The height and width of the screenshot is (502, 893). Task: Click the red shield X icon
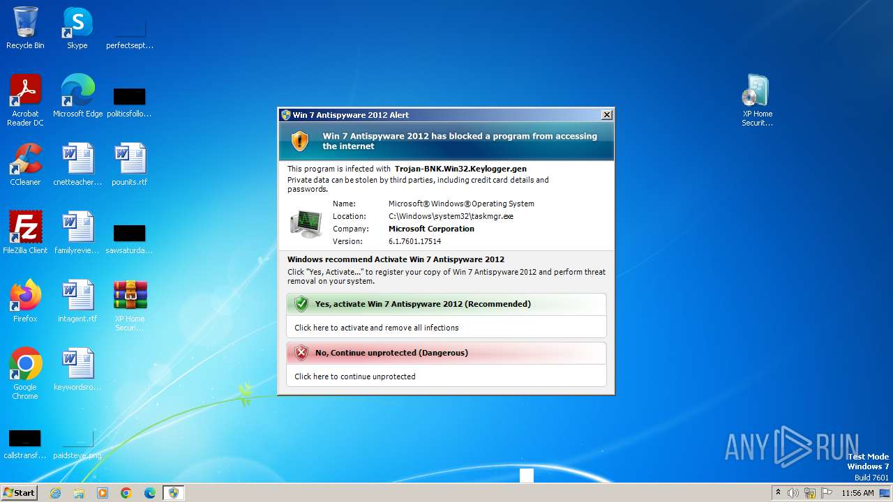click(301, 353)
